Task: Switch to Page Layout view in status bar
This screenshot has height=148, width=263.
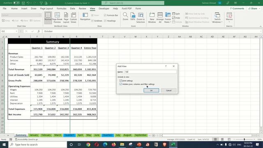Action: (x=222, y=139)
